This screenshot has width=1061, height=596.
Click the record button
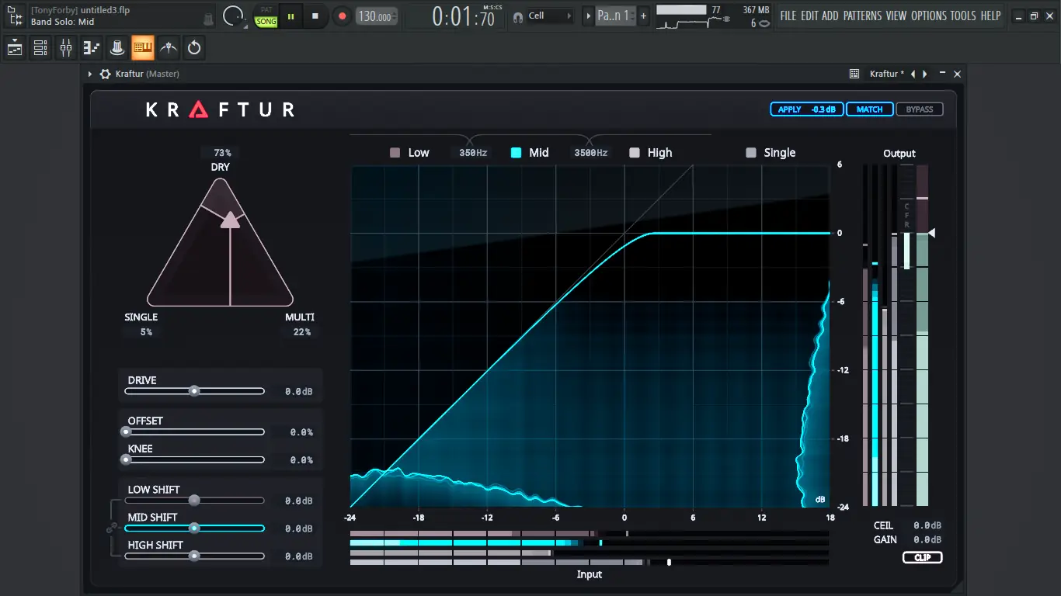pyautogui.click(x=341, y=16)
